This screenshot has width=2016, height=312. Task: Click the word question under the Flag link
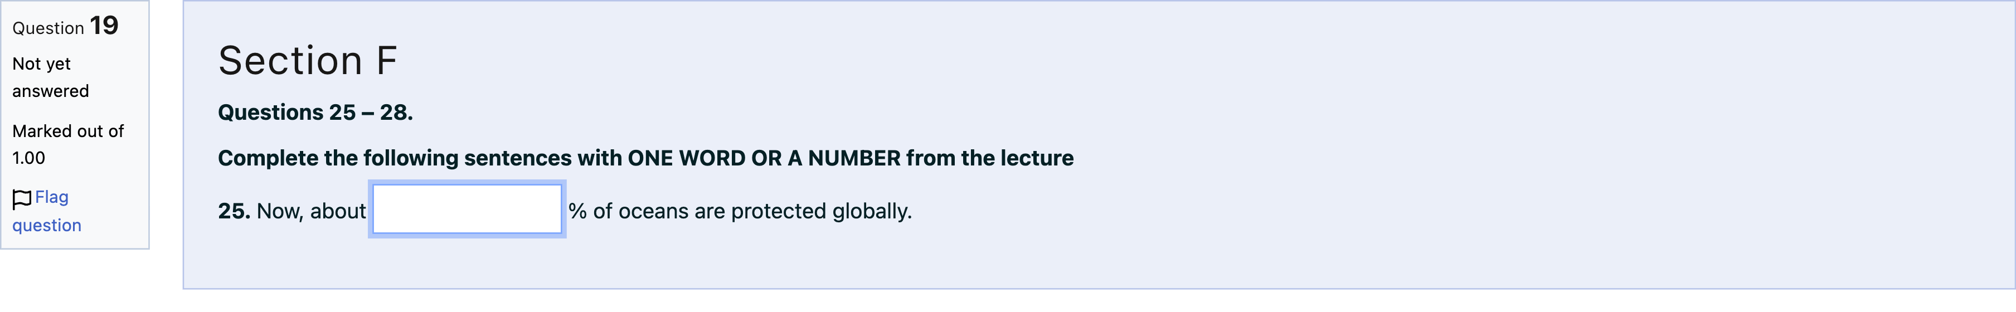coord(47,226)
